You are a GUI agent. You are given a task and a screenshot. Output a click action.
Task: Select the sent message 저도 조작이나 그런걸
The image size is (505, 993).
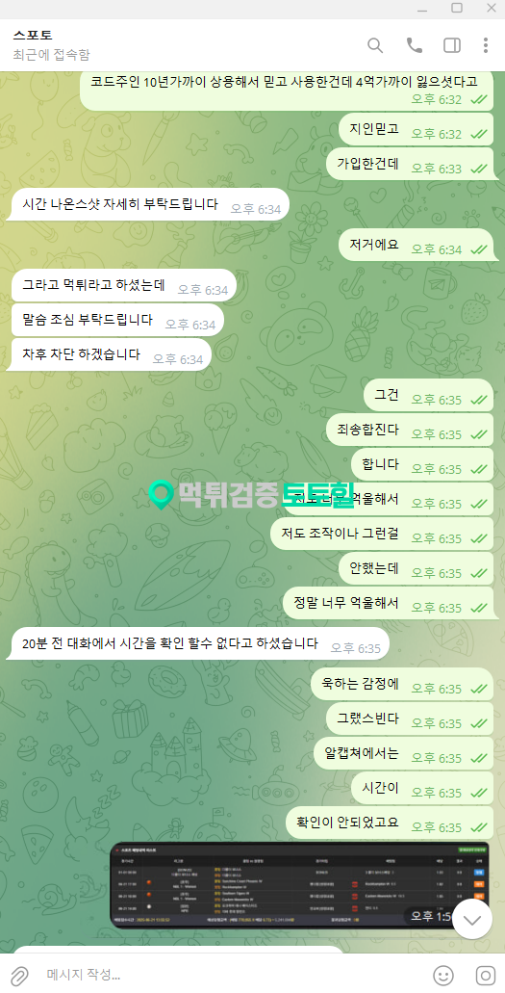(x=382, y=534)
